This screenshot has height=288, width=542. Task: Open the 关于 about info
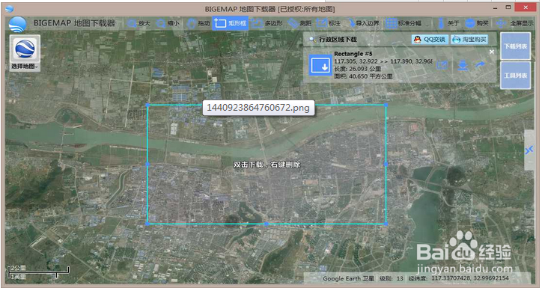(448, 23)
